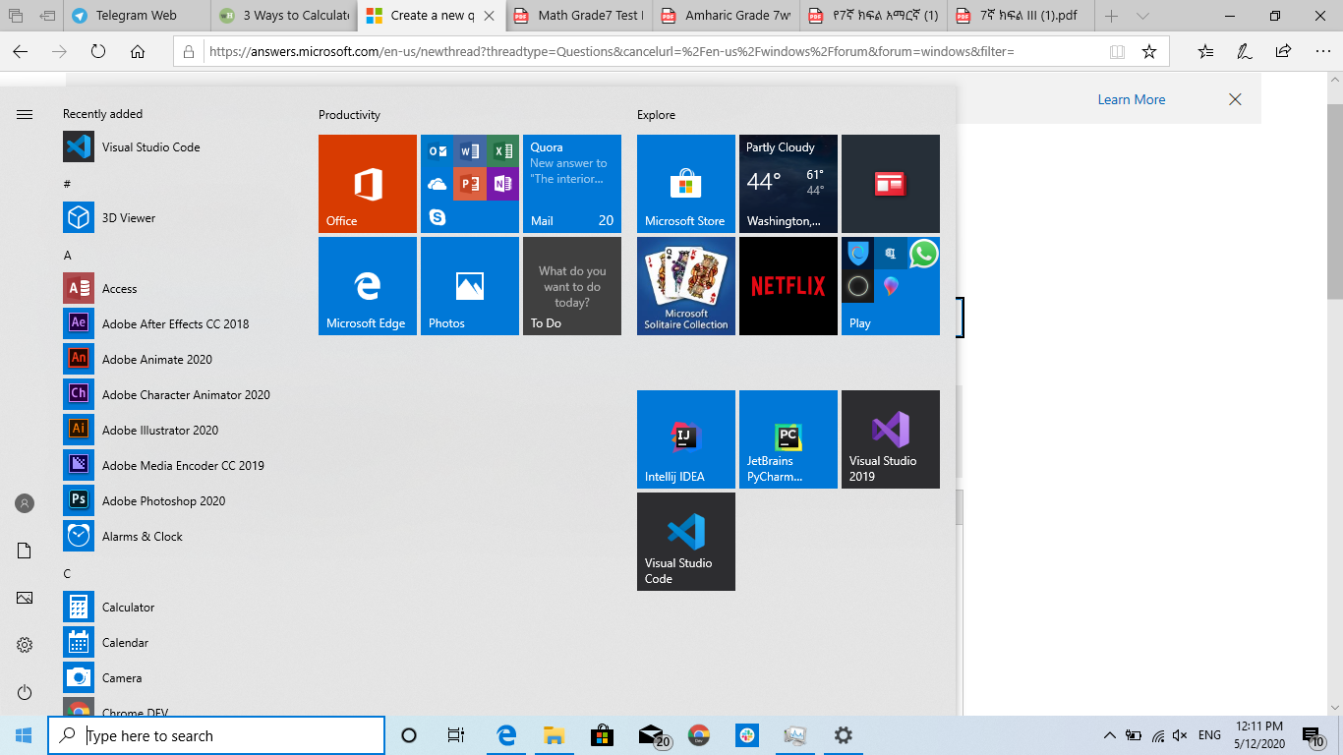Open the Favorites hub icon
The image size is (1343, 755).
[x=1205, y=51]
